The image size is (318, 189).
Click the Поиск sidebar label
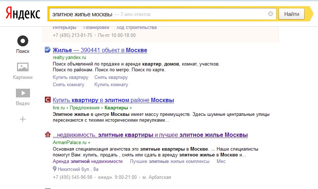[x=23, y=51]
